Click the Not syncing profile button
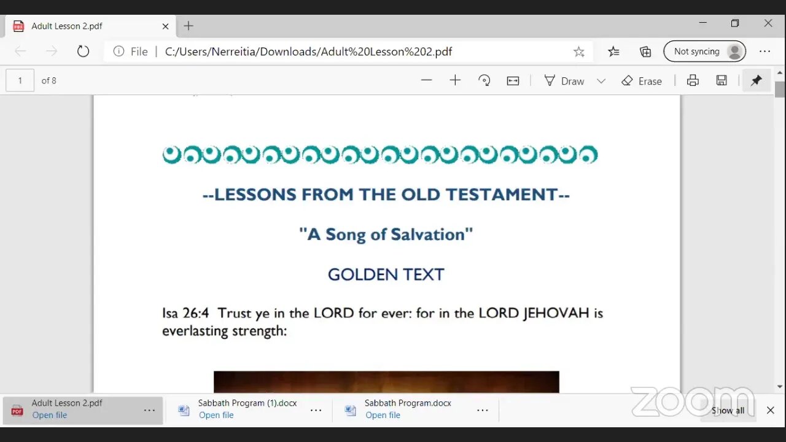 click(x=705, y=52)
